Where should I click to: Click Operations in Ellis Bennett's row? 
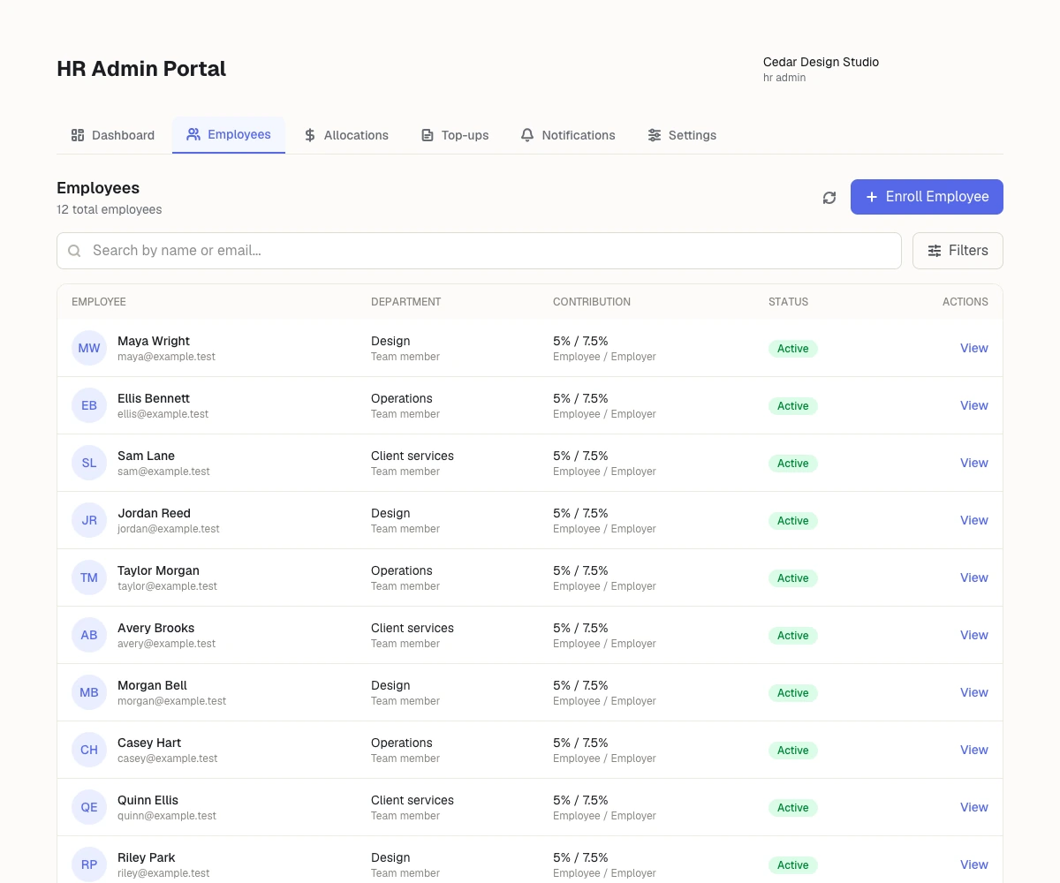(x=402, y=398)
